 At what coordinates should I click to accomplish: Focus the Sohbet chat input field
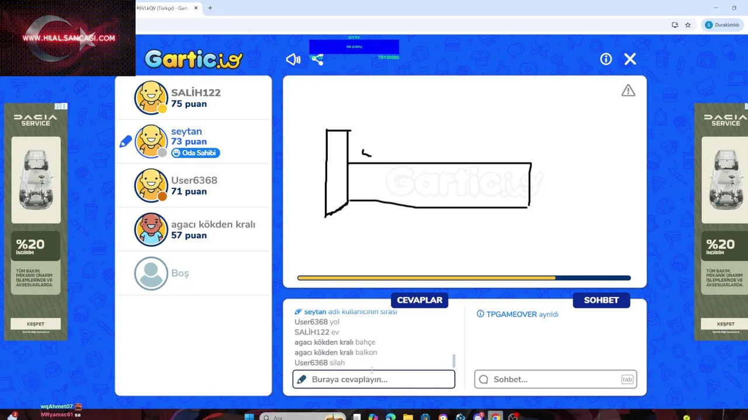point(556,379)
